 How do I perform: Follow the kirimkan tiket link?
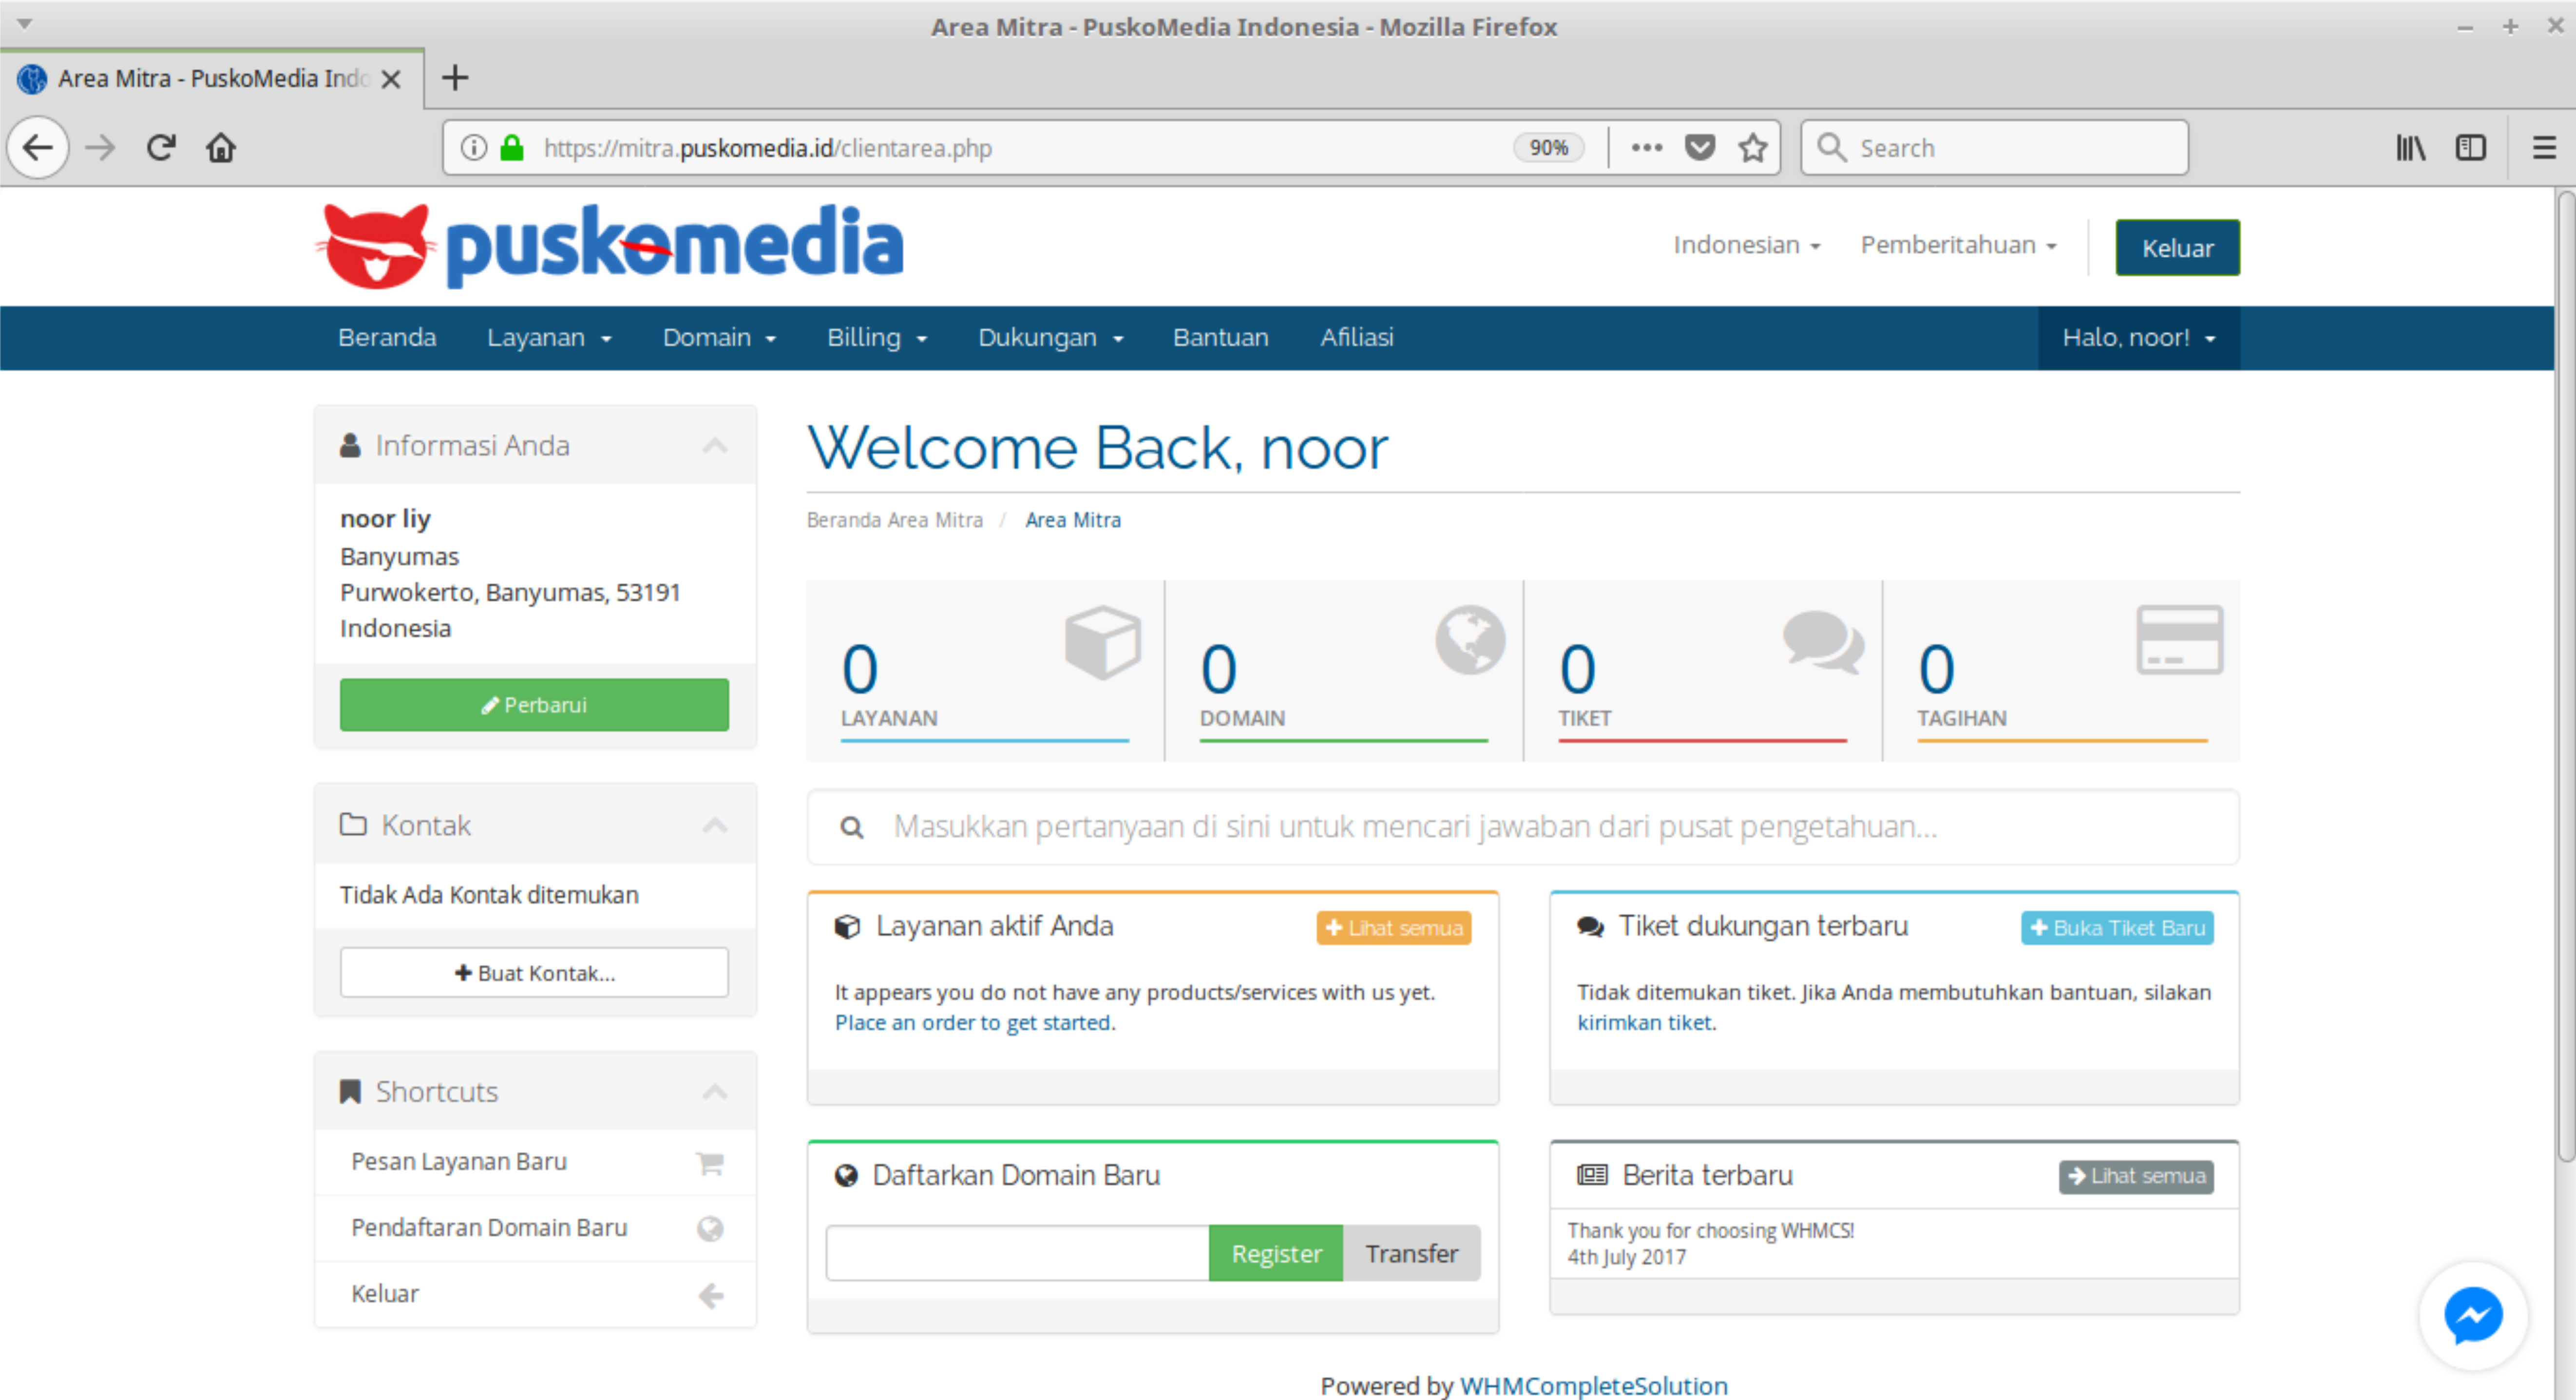[1645, 1023]
